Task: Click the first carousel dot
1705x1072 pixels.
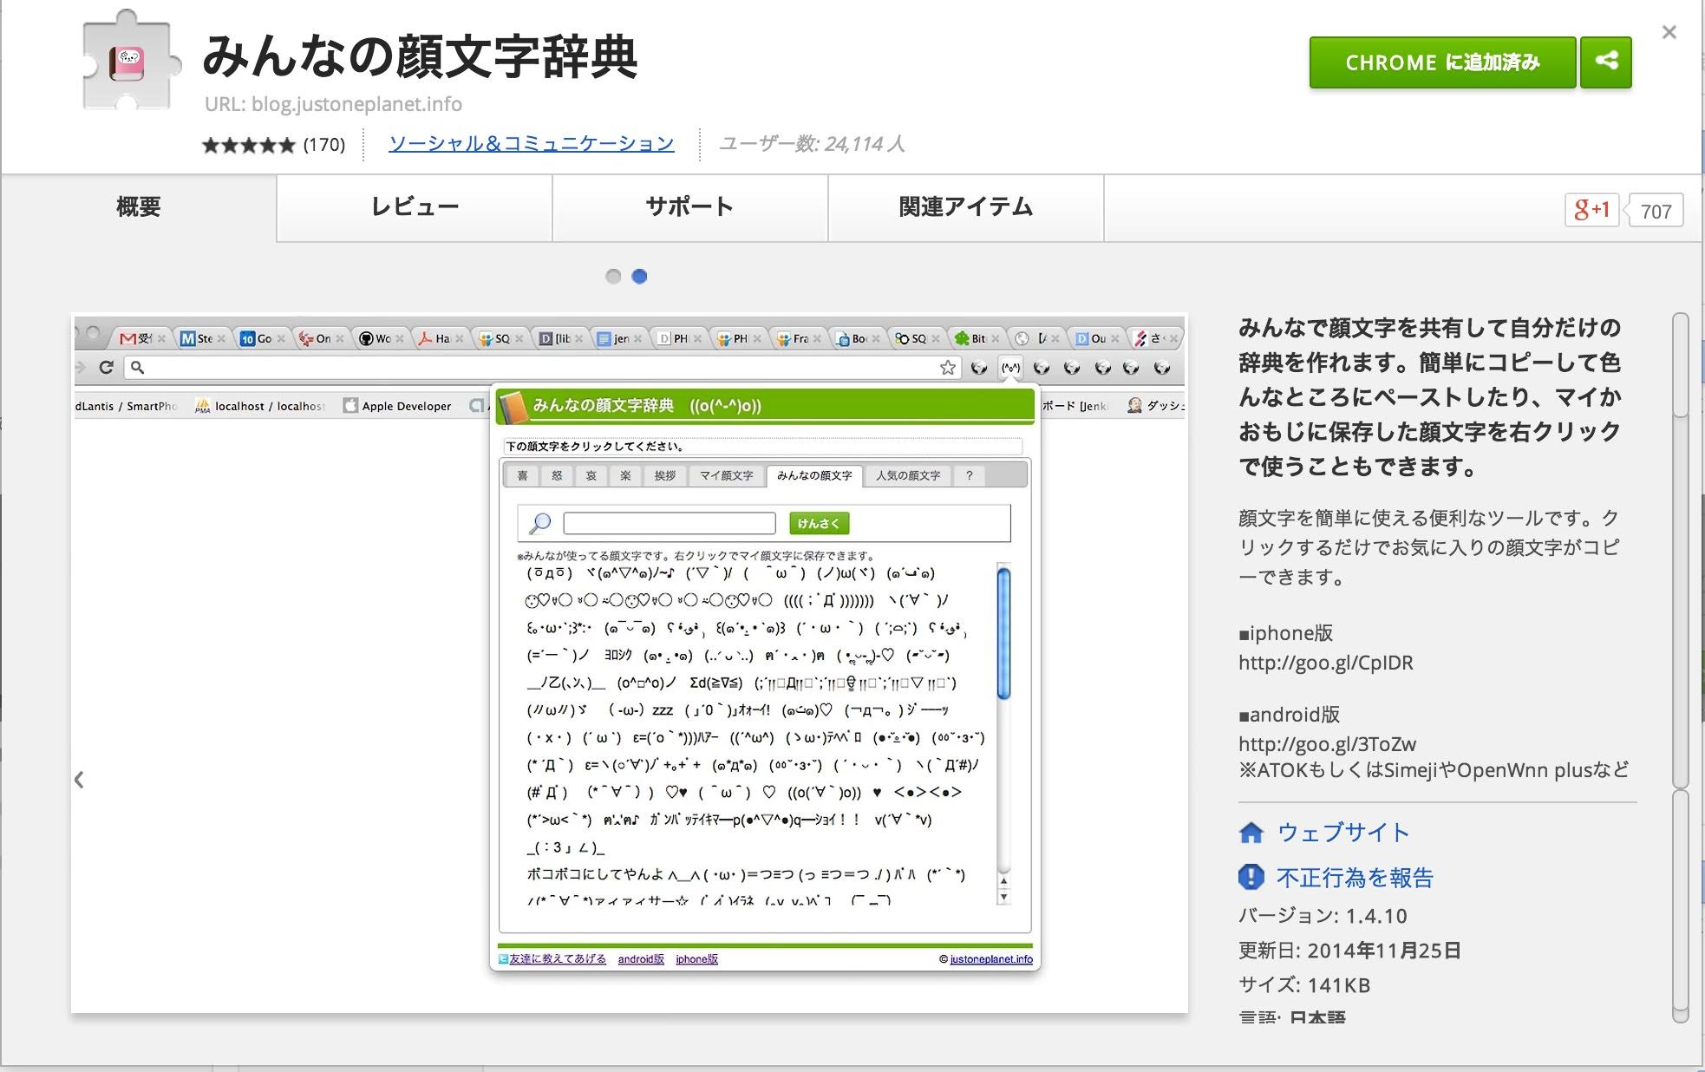Action: point(613,277)
